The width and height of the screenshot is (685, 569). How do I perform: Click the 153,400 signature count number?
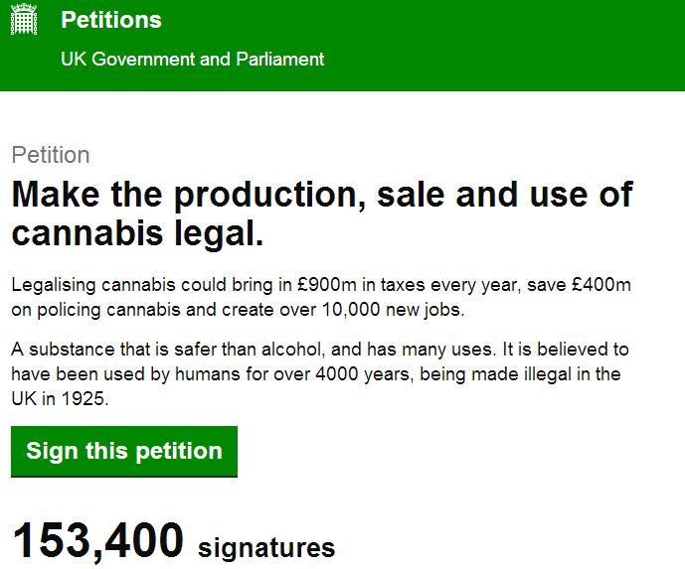click(98, 542)
